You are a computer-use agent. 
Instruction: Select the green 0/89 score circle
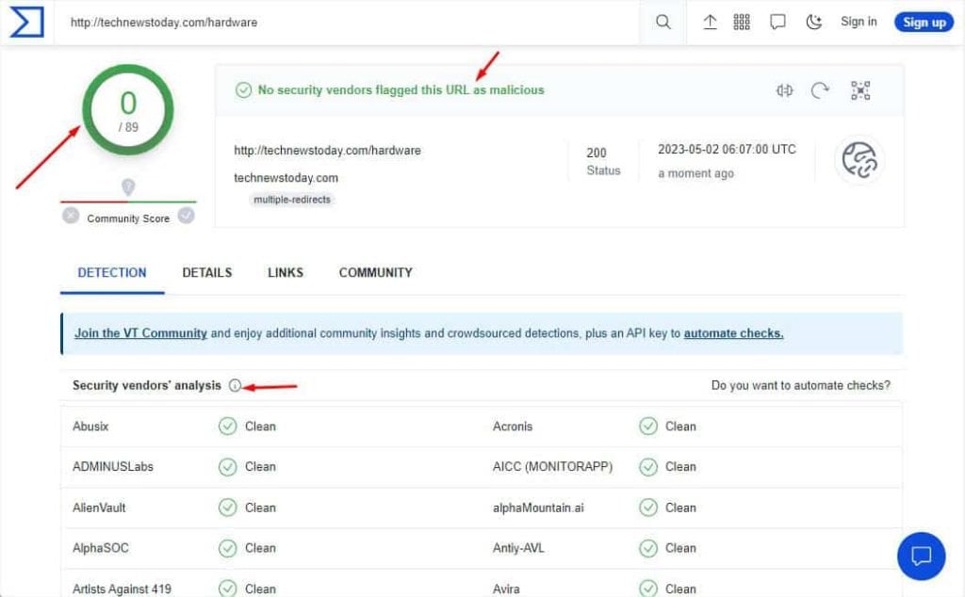click(128, 109)
